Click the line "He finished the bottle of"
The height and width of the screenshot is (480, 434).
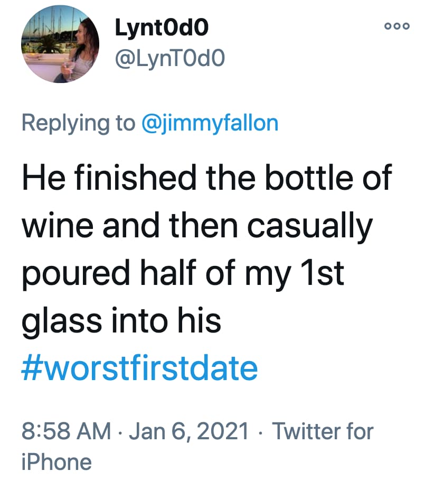tap(206, 177)
